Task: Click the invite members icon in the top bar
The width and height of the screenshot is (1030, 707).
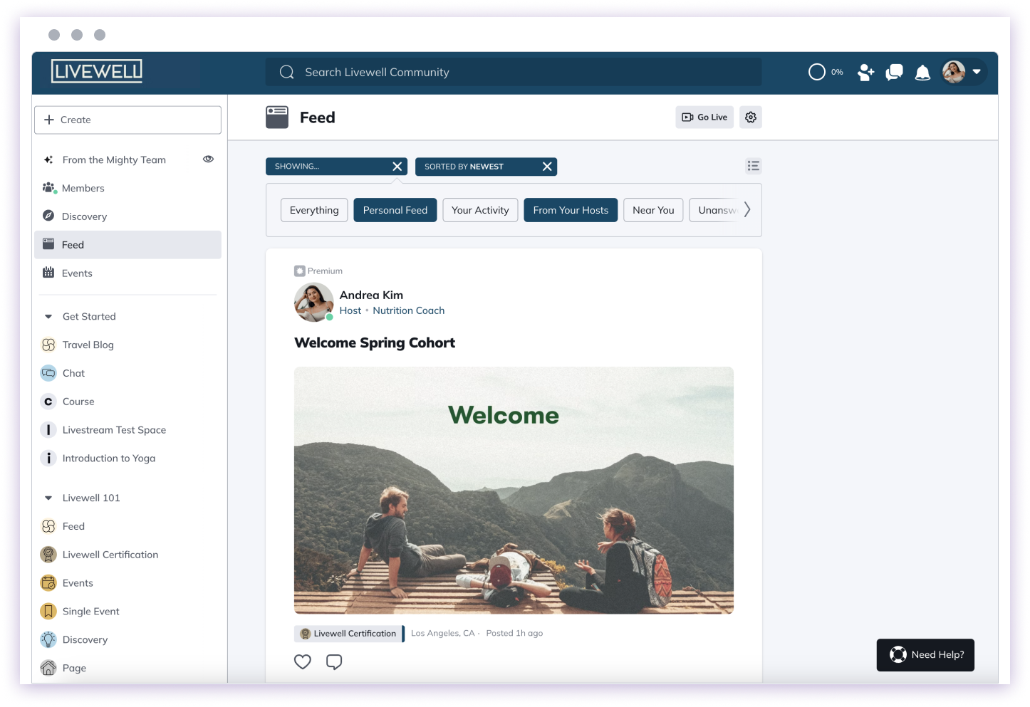Action: pyautogui.click(x=865, y=72)
